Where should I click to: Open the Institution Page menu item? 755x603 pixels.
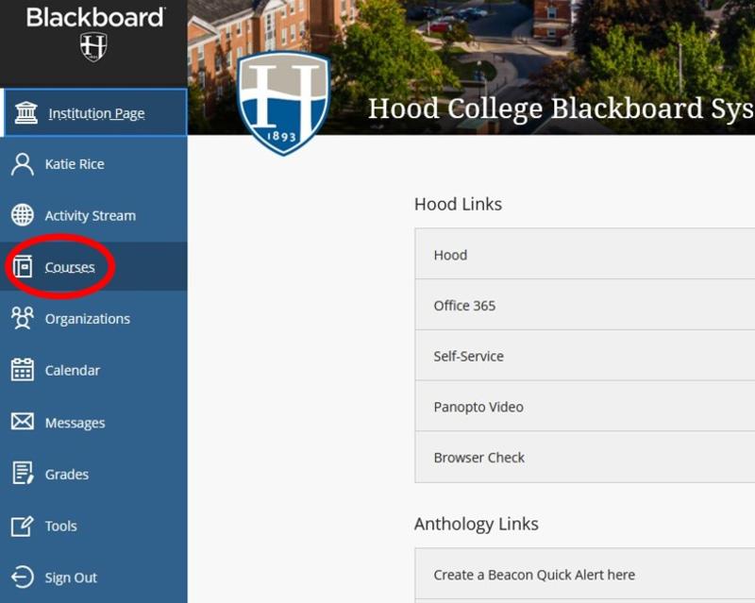tap(93, 112)
